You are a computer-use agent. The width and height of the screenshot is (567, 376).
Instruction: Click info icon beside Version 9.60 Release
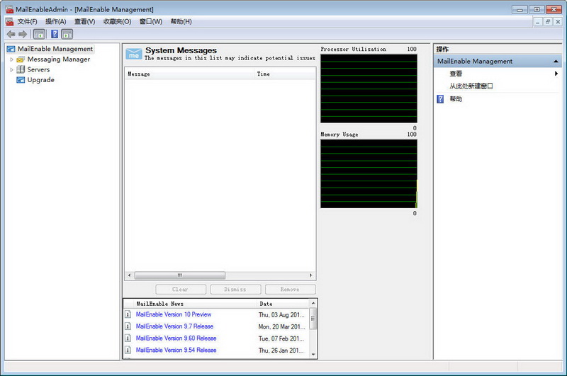pos(128,338)
